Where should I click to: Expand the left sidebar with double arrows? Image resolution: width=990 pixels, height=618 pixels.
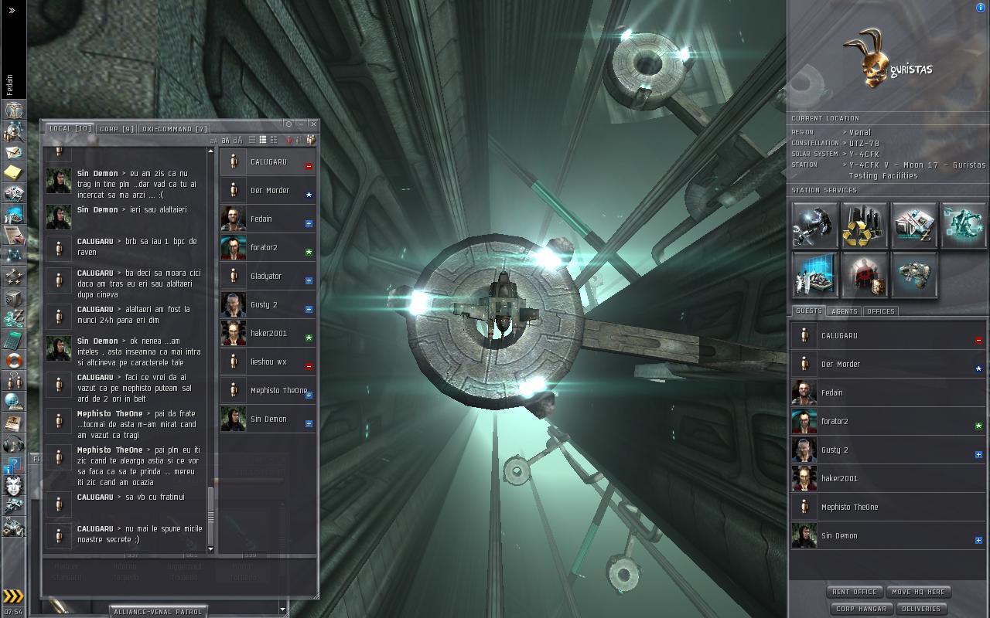click(x=12, y=11)
